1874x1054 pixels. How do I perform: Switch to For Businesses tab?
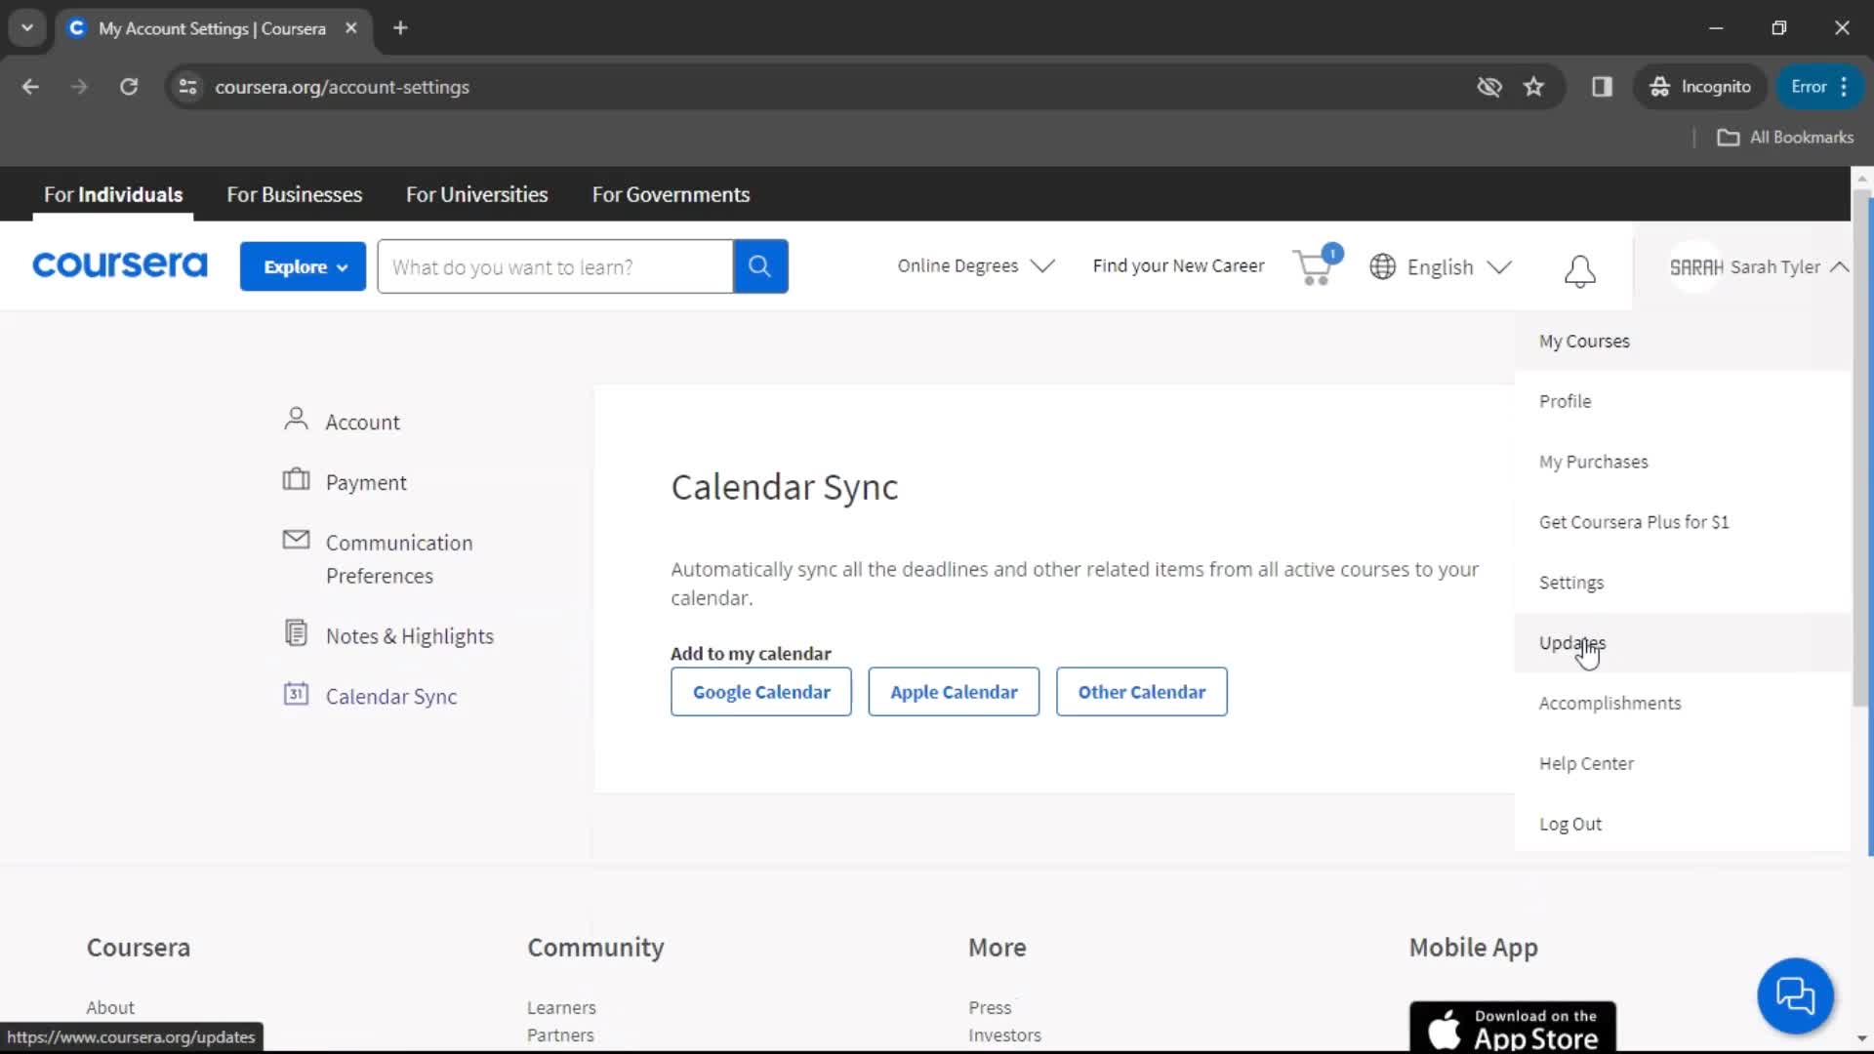tap(294, 194)
